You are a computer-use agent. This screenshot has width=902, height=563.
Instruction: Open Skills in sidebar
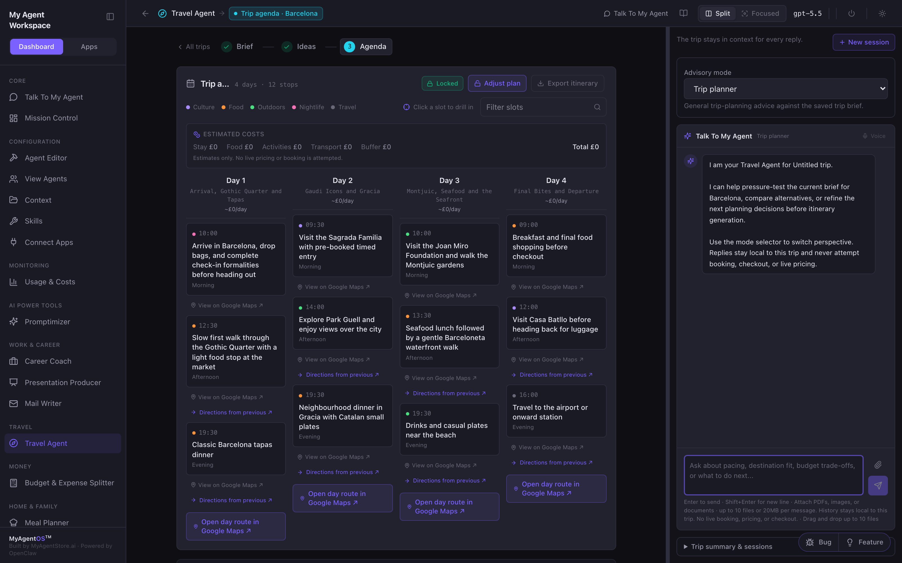coord(63,221)
